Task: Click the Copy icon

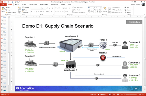Action: [6, 10]
